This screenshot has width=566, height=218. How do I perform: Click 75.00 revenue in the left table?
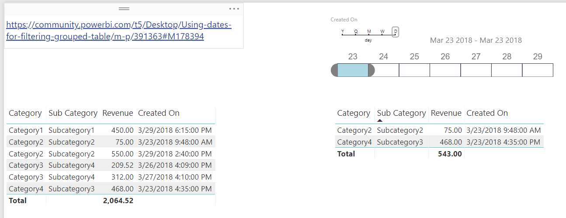(x=124, y=142)
